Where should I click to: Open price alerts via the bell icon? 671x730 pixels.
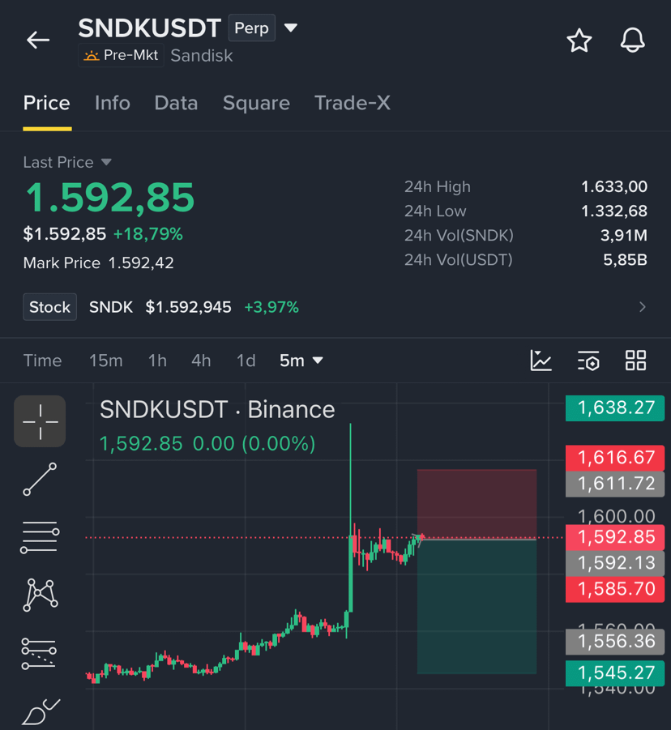632,40
